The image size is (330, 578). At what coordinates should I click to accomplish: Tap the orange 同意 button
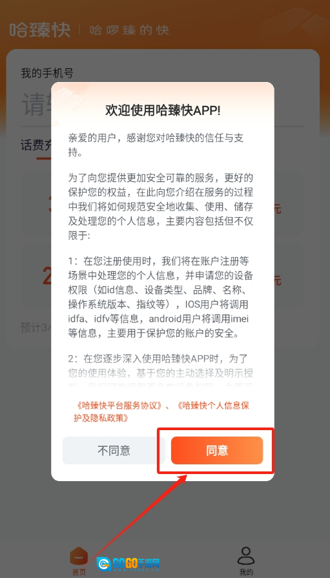coord(217,451)
